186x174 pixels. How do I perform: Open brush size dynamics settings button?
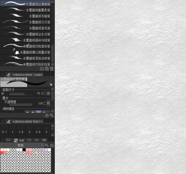click(x=48, y=93)
